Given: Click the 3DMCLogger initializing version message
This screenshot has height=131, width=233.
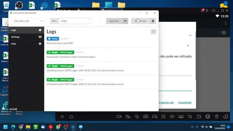Looking at the screenshot, I should [x=85, y=71].
